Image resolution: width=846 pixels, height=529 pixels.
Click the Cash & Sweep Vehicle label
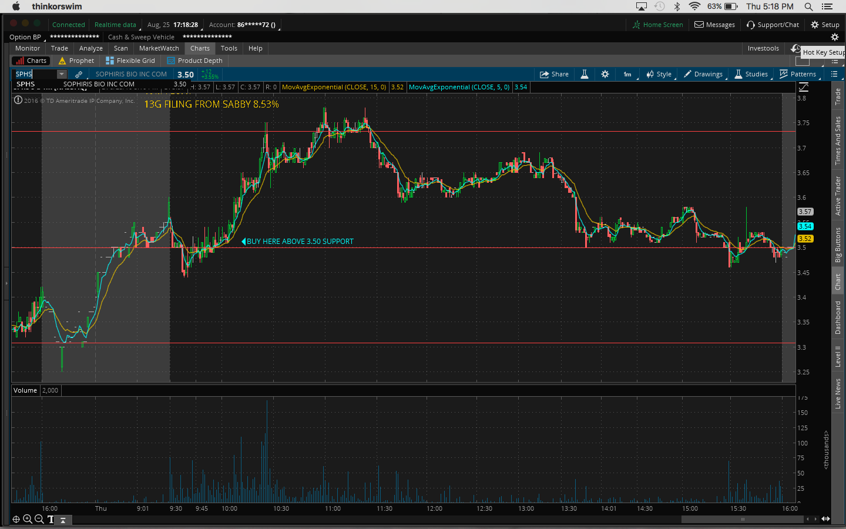tap(141, 37)
